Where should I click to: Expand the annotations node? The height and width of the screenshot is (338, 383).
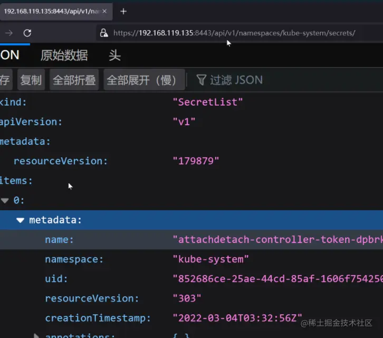coord(36,335)
